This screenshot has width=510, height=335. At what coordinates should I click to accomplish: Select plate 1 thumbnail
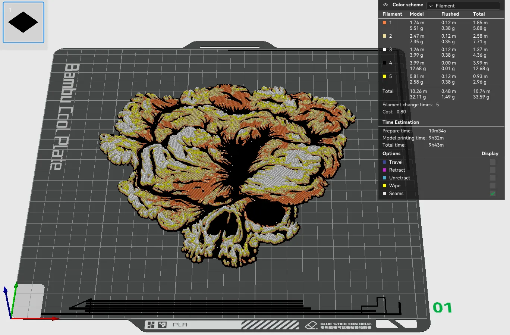coord(23,22)
